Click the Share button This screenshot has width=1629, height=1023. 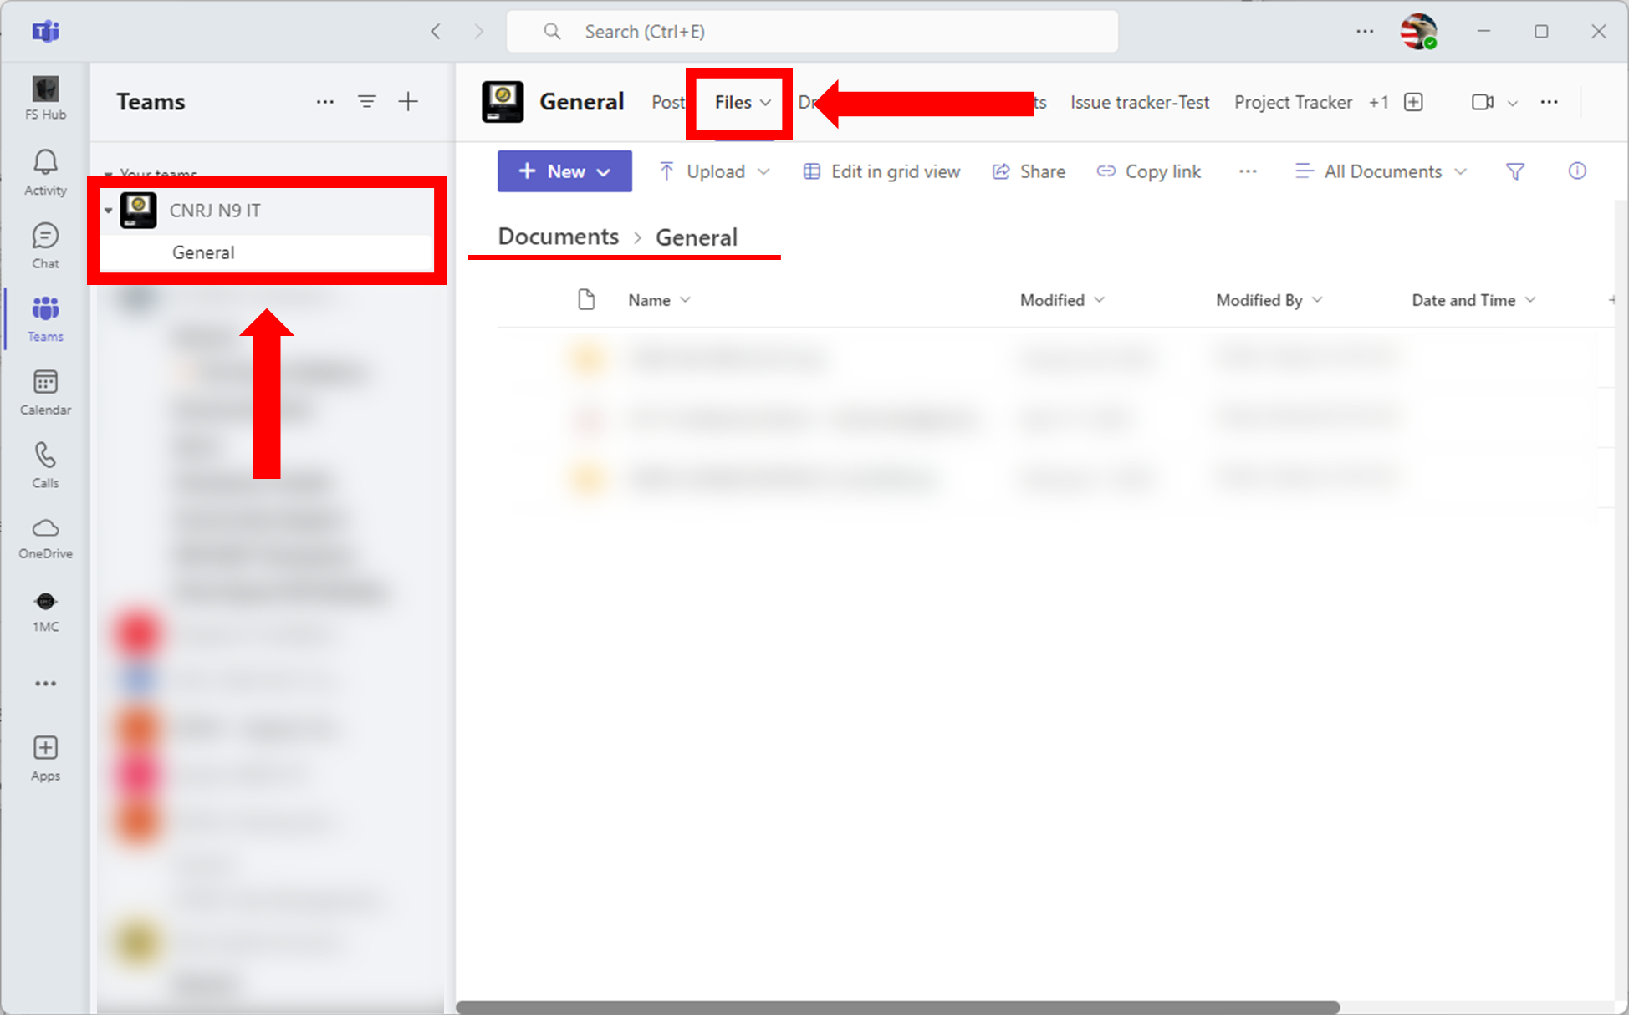click(x=1029, y=171)
